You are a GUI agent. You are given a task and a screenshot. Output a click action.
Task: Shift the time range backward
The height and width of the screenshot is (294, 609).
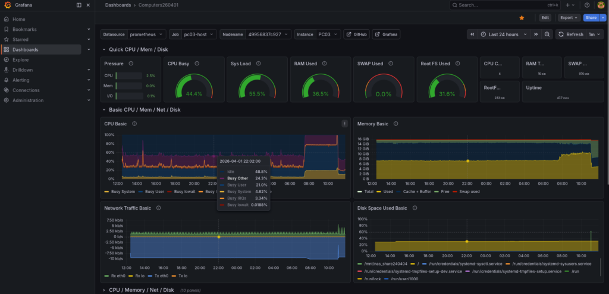point(472,34)
